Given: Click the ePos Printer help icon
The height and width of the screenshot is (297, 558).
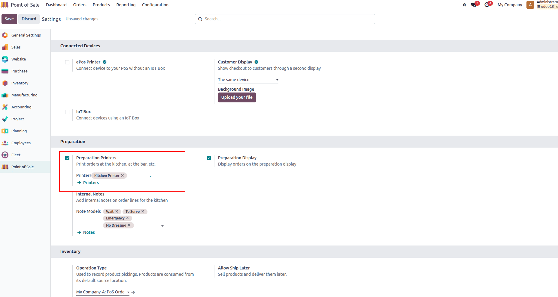Looking at the screenshot, I should (105, 62).
